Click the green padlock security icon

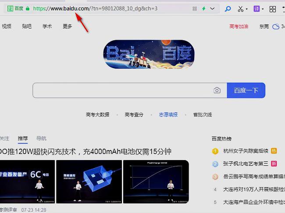tap(28, 8)
